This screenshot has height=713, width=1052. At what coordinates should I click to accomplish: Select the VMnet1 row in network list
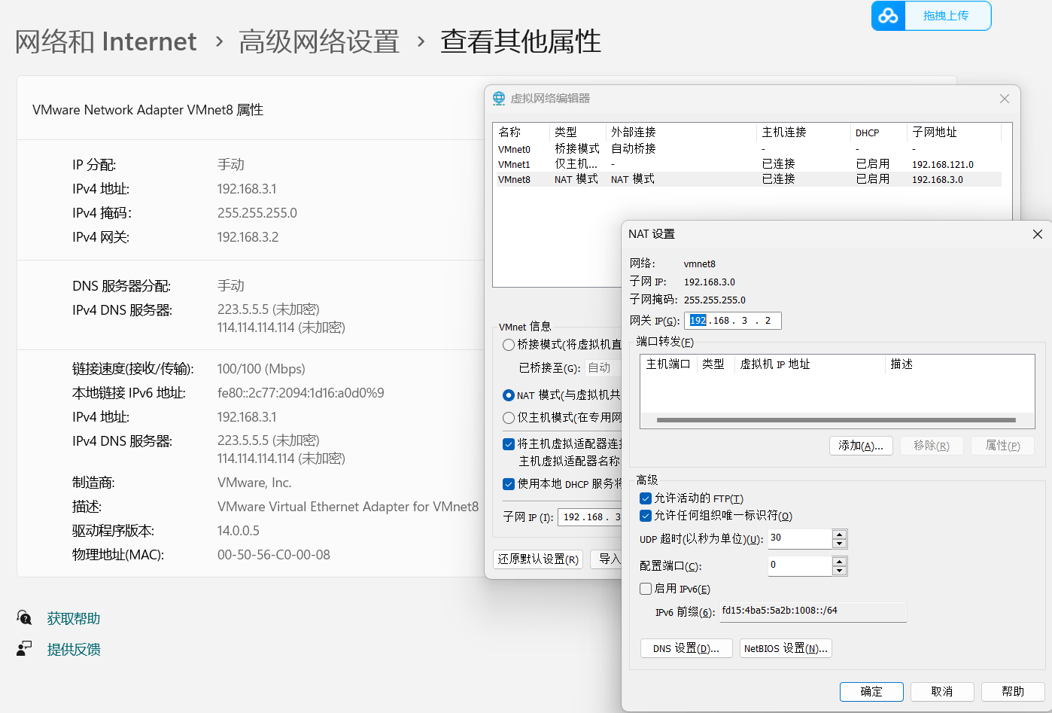(x=749, y=164)
